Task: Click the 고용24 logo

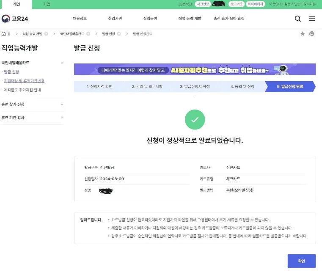Action: pos(14,19)
